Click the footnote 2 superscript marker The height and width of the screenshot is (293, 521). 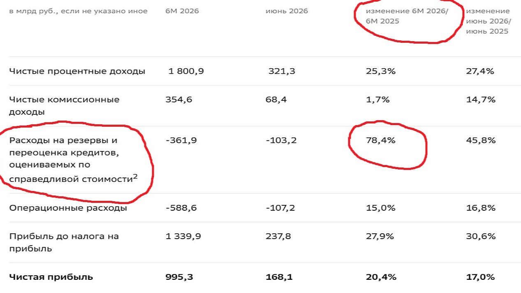tap(135, 176)
